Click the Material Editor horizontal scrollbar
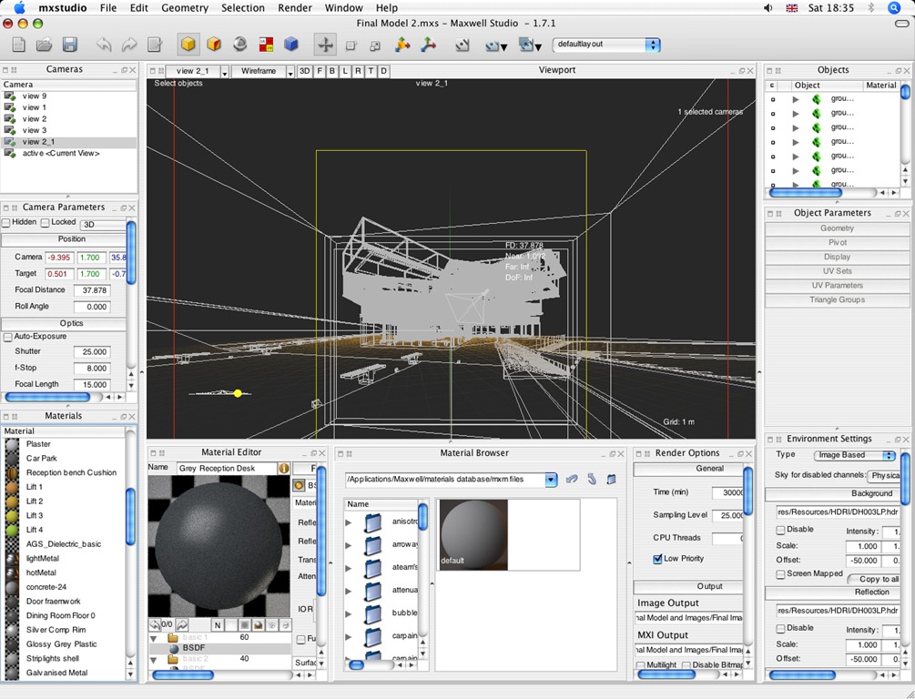 point(183,675)
